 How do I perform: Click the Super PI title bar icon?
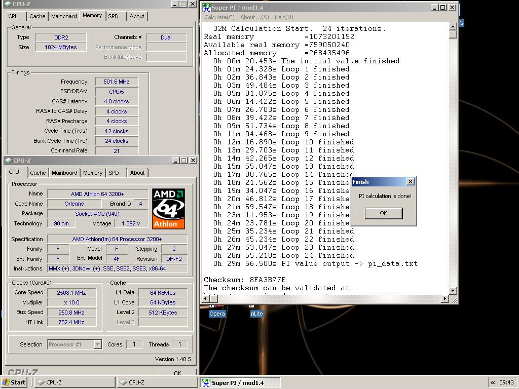(x=206, y=7)
